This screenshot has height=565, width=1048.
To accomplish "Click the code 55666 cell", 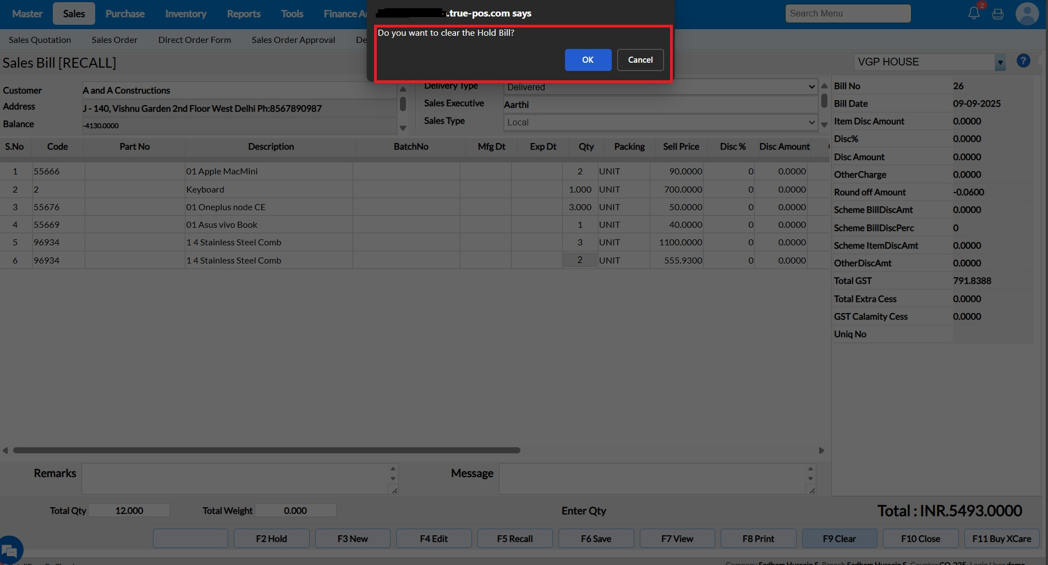I will (58, 171).
